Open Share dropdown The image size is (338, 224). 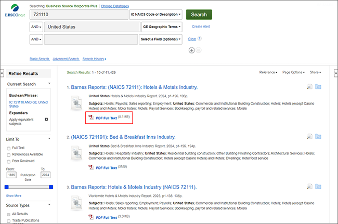[x=315, y=72]
